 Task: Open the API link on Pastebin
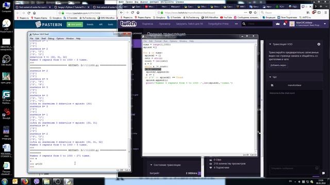(101, 25)
